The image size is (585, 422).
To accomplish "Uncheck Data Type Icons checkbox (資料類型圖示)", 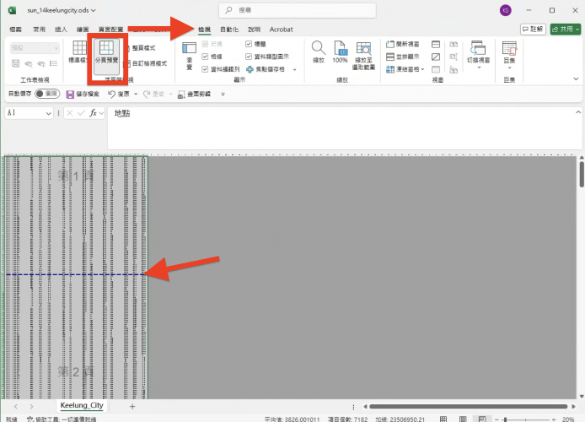I will coord(249,57).
